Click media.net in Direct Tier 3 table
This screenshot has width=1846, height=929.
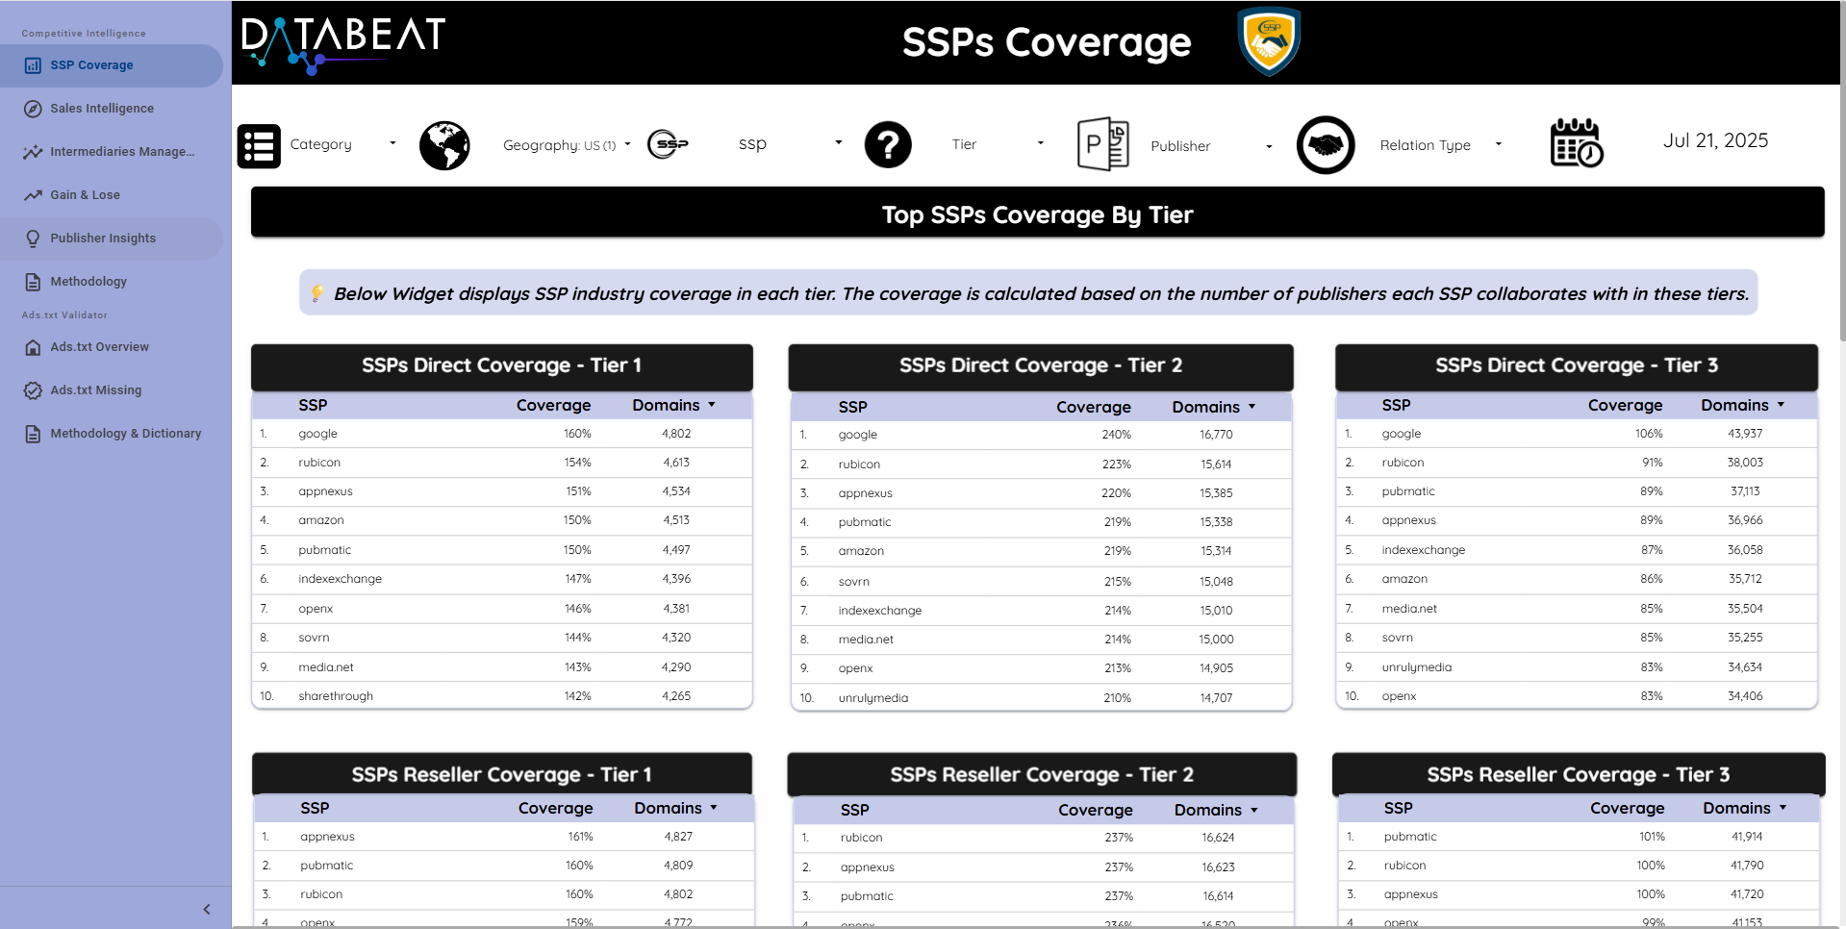(1409, 609)
